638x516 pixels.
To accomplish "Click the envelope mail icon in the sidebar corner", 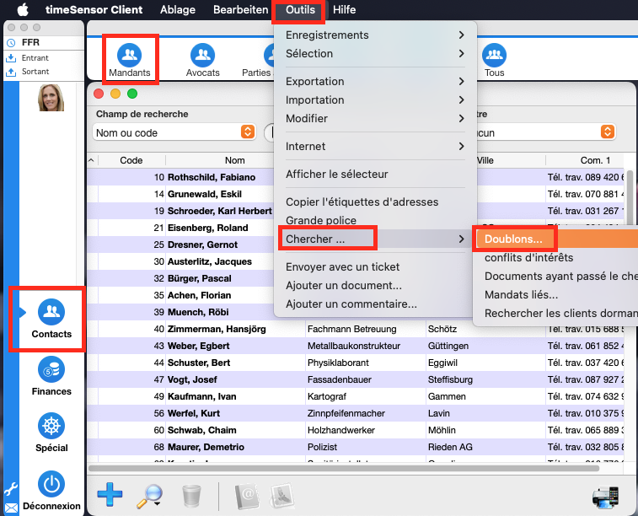I will point(11,508).
